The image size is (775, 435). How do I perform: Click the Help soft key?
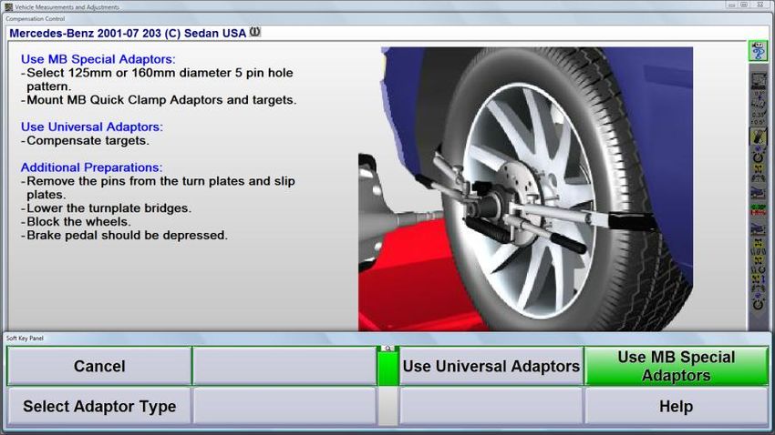coord(677,407)
